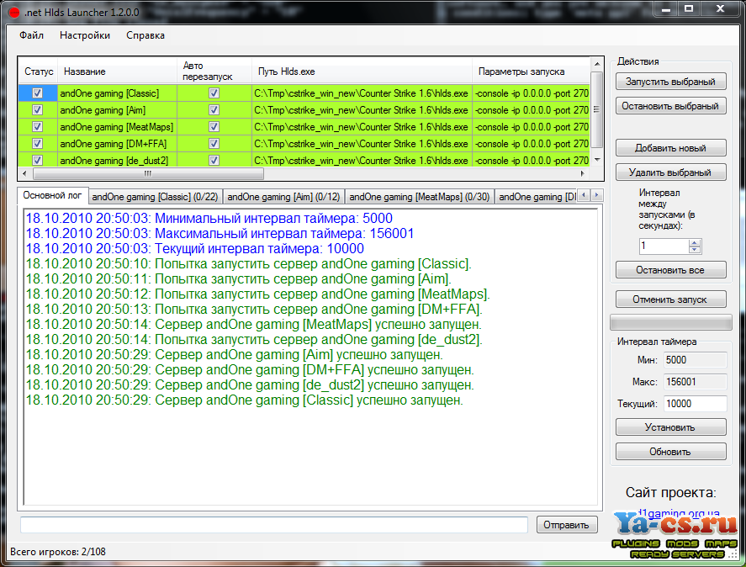746x567 pixels.
Task: Click the horizontal scrollbar thumb of server list
Action: [148, 174]
